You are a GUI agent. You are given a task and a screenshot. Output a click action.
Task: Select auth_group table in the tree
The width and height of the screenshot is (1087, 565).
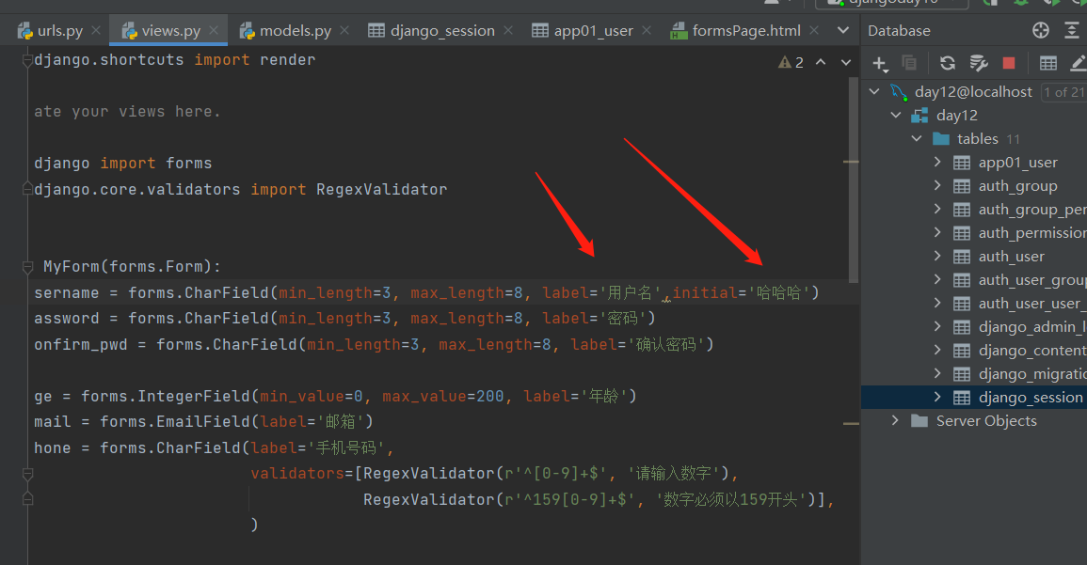click(x=1017, y=186)
